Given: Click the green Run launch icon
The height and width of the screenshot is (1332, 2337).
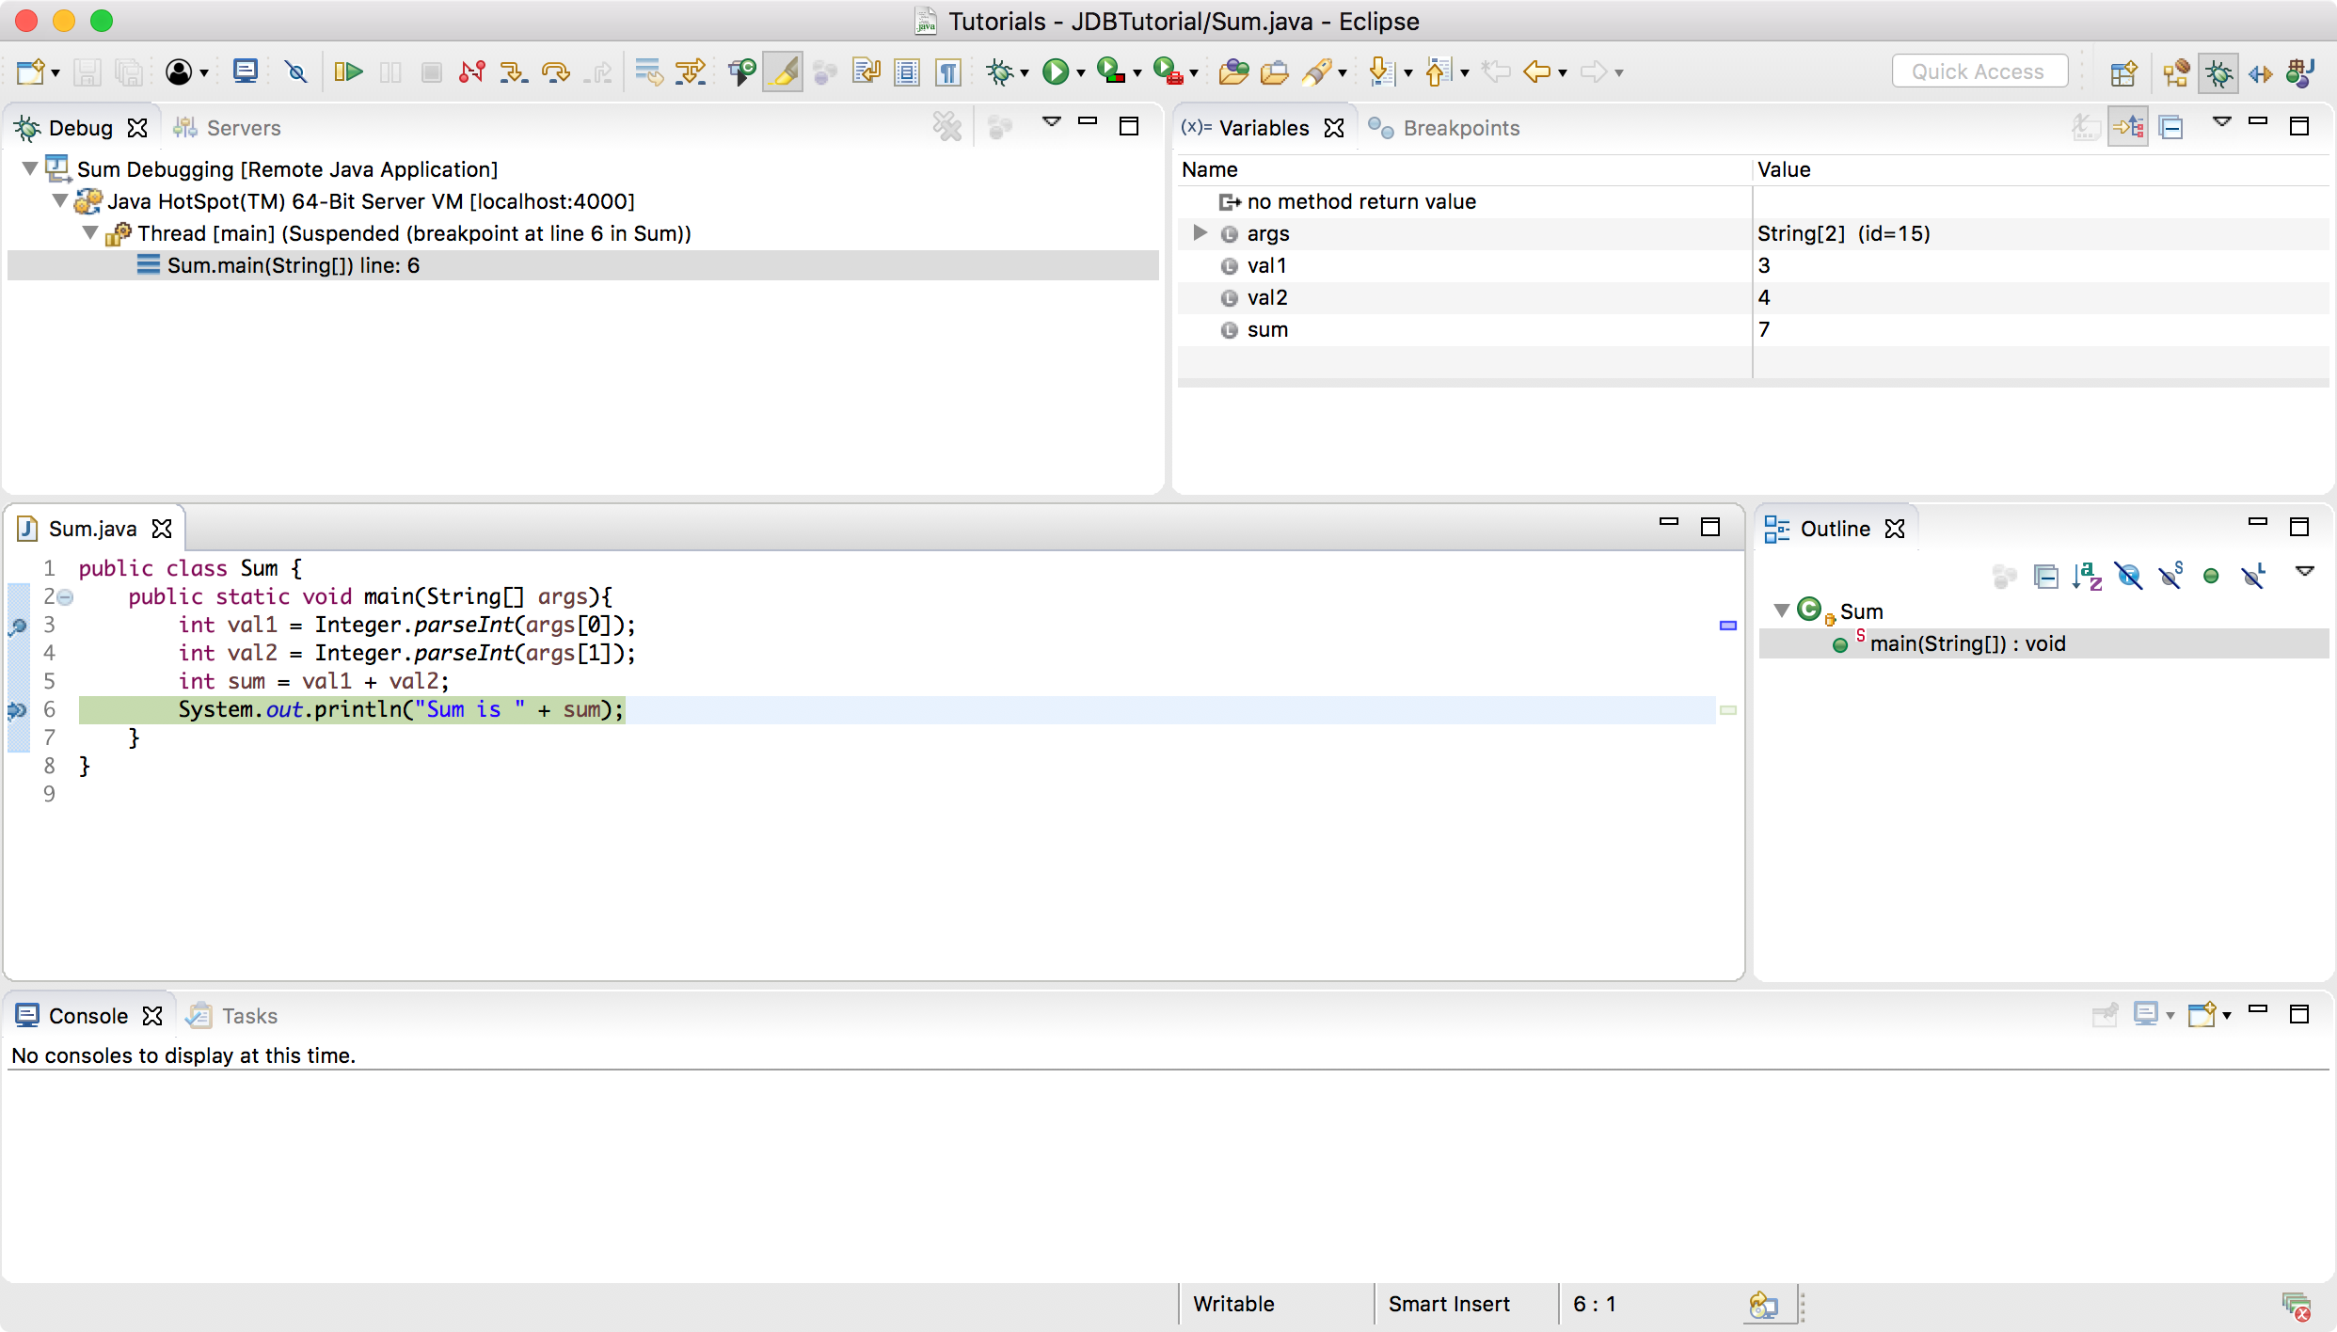Looking at the screenshot, I should [x=1056, y=71].
